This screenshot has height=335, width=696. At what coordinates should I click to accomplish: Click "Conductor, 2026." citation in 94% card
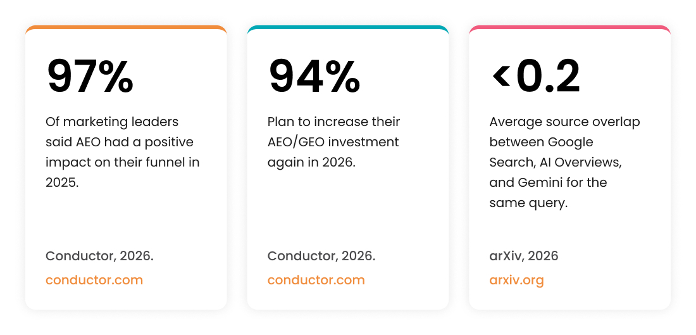(321, 256)
